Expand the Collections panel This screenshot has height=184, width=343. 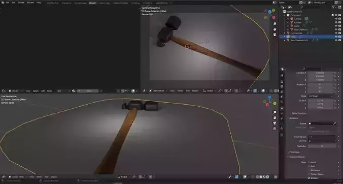tap(294, 152)
